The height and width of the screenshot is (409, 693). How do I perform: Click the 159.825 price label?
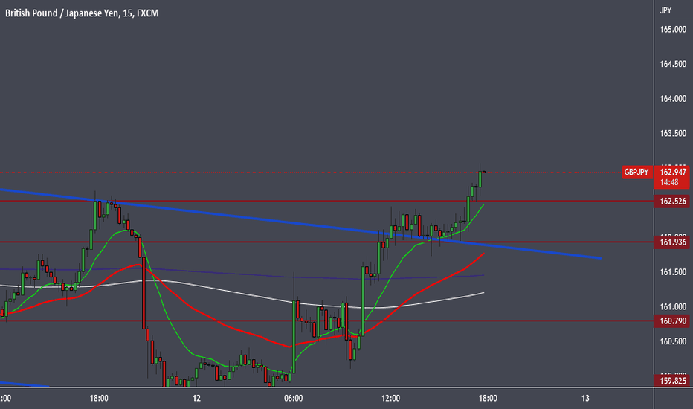coord(671,381)
